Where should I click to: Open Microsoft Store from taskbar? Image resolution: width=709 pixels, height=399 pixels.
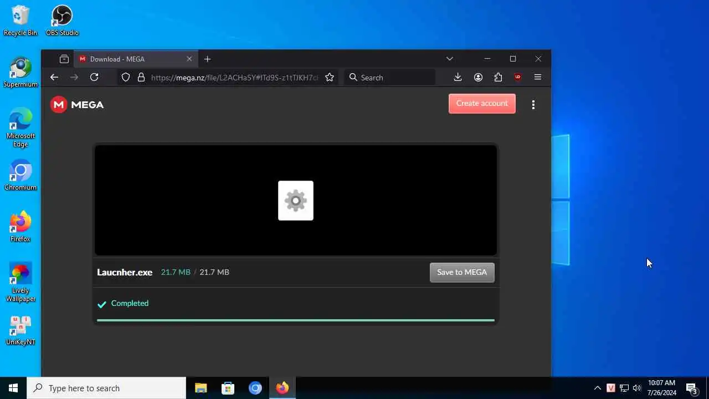(228, 388)
